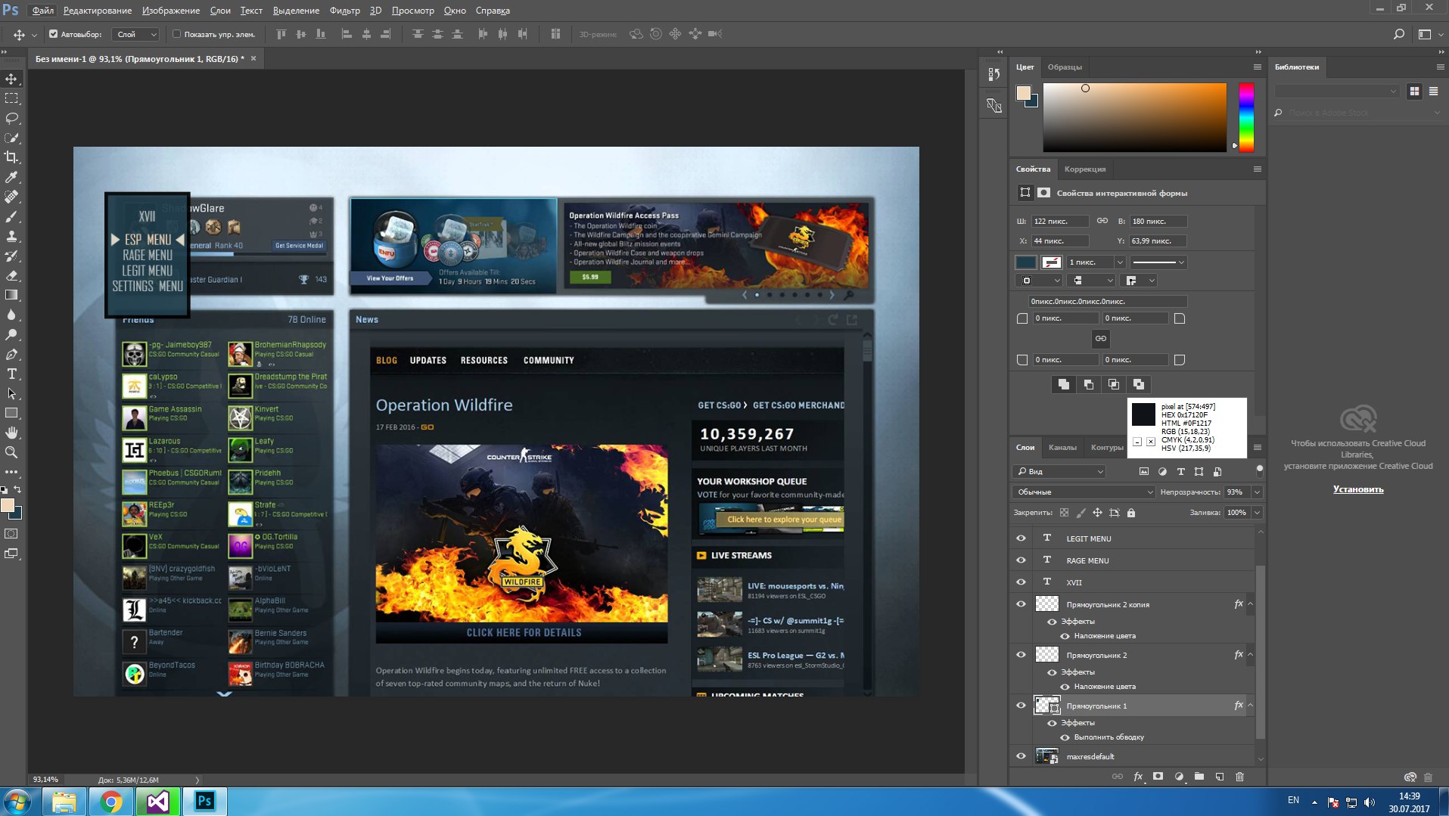Click the width Ш input field
The image size is (1449, 816).
[1059, 222]
